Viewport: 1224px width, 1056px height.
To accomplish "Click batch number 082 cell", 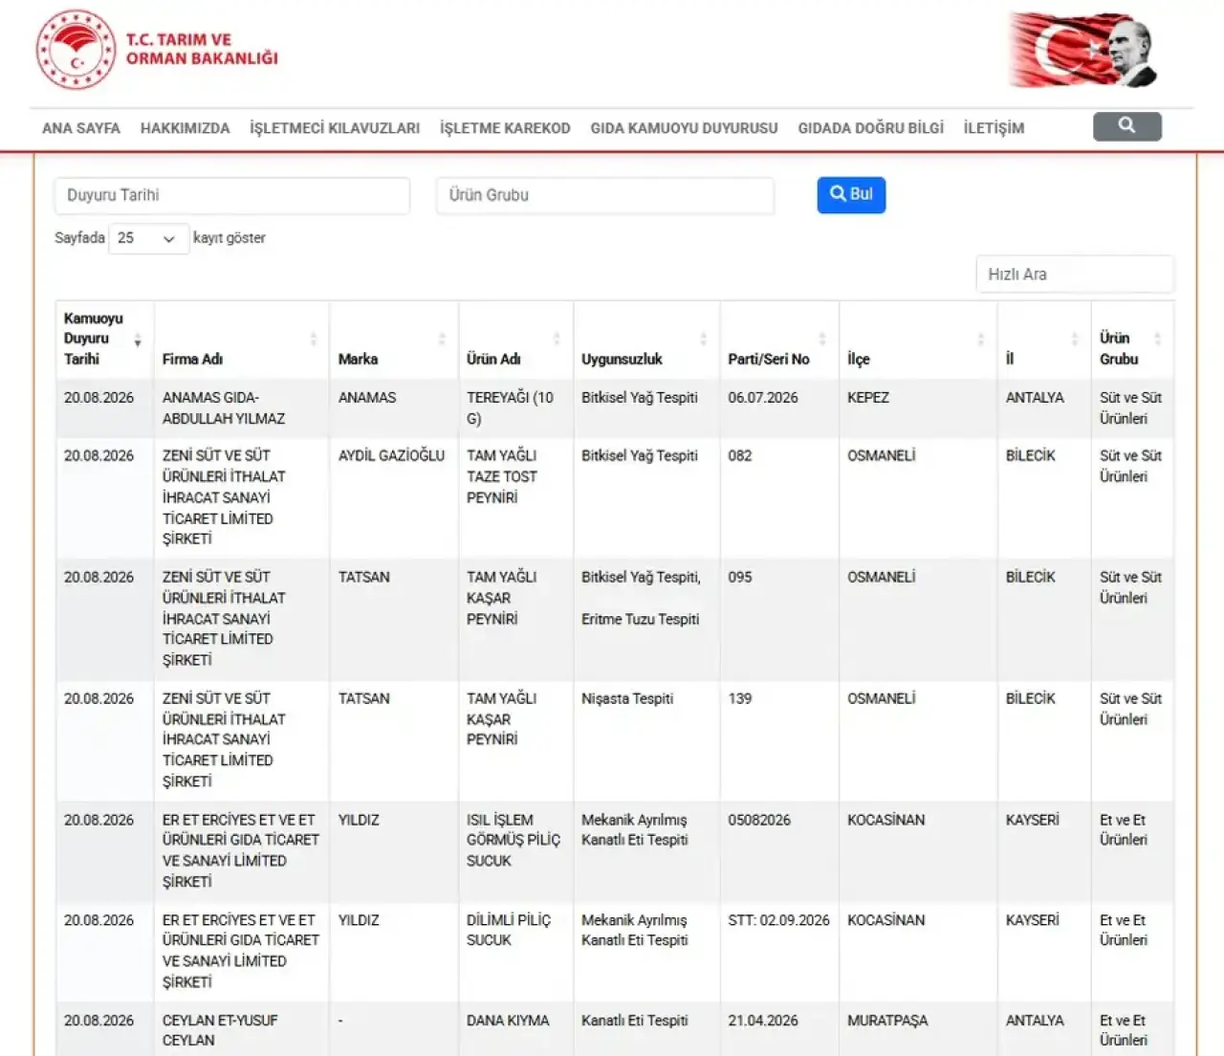I will click(778, 497).
